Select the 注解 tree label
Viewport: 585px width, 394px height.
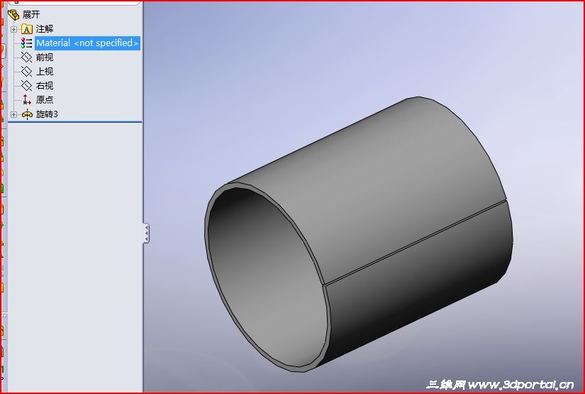coord(45,29)
